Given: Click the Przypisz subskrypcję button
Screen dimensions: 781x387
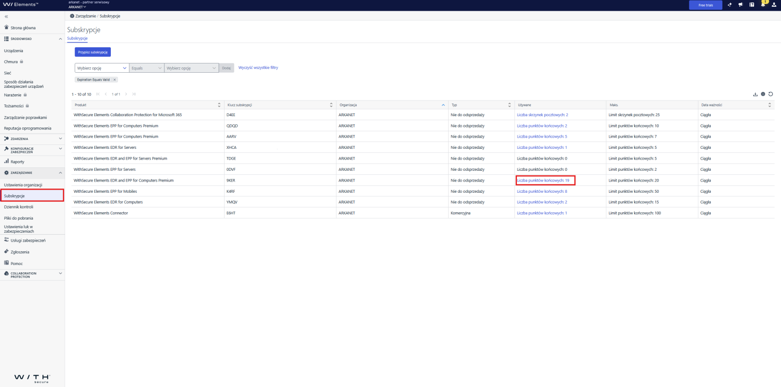Looking at the screenshot, I should 93,52.
